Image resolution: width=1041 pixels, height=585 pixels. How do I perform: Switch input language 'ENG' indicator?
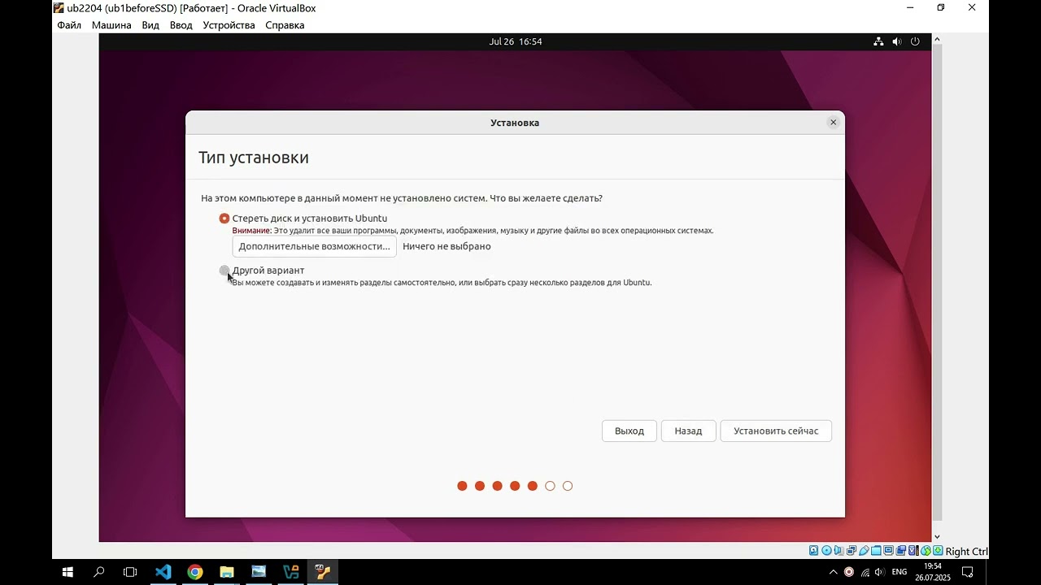(899, 572)
